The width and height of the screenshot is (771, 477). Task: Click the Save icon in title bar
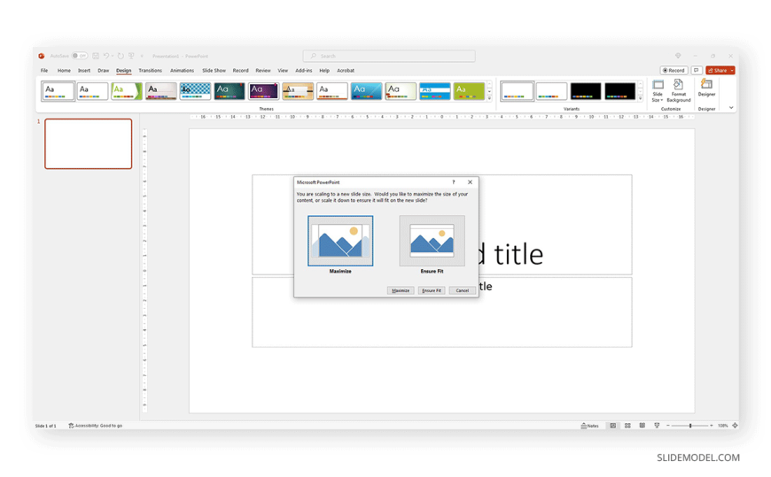point(96,56)
